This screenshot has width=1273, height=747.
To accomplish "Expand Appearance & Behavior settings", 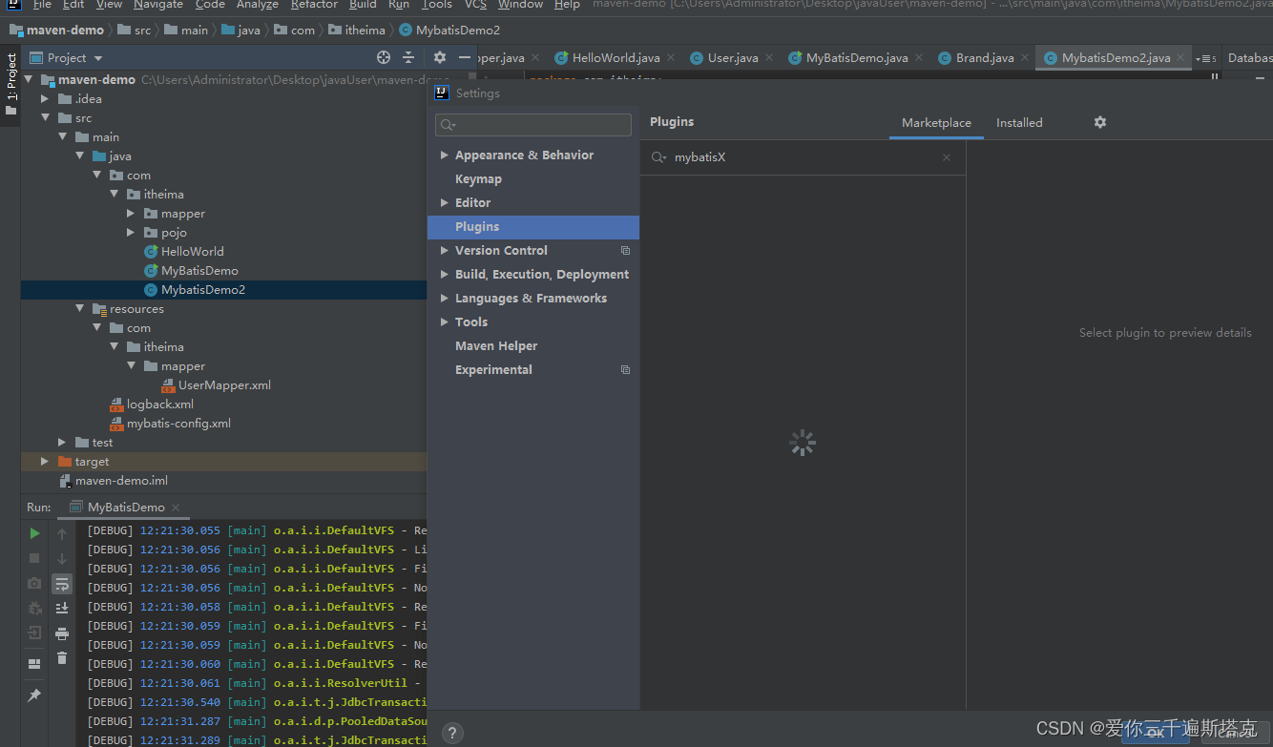I will pyautogui.click(x=444, y=155).
